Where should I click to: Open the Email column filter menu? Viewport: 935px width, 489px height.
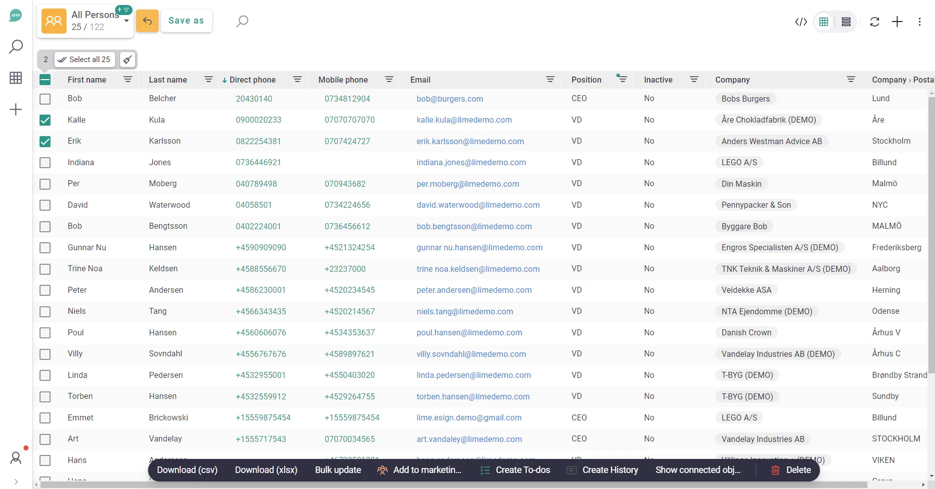550,80
